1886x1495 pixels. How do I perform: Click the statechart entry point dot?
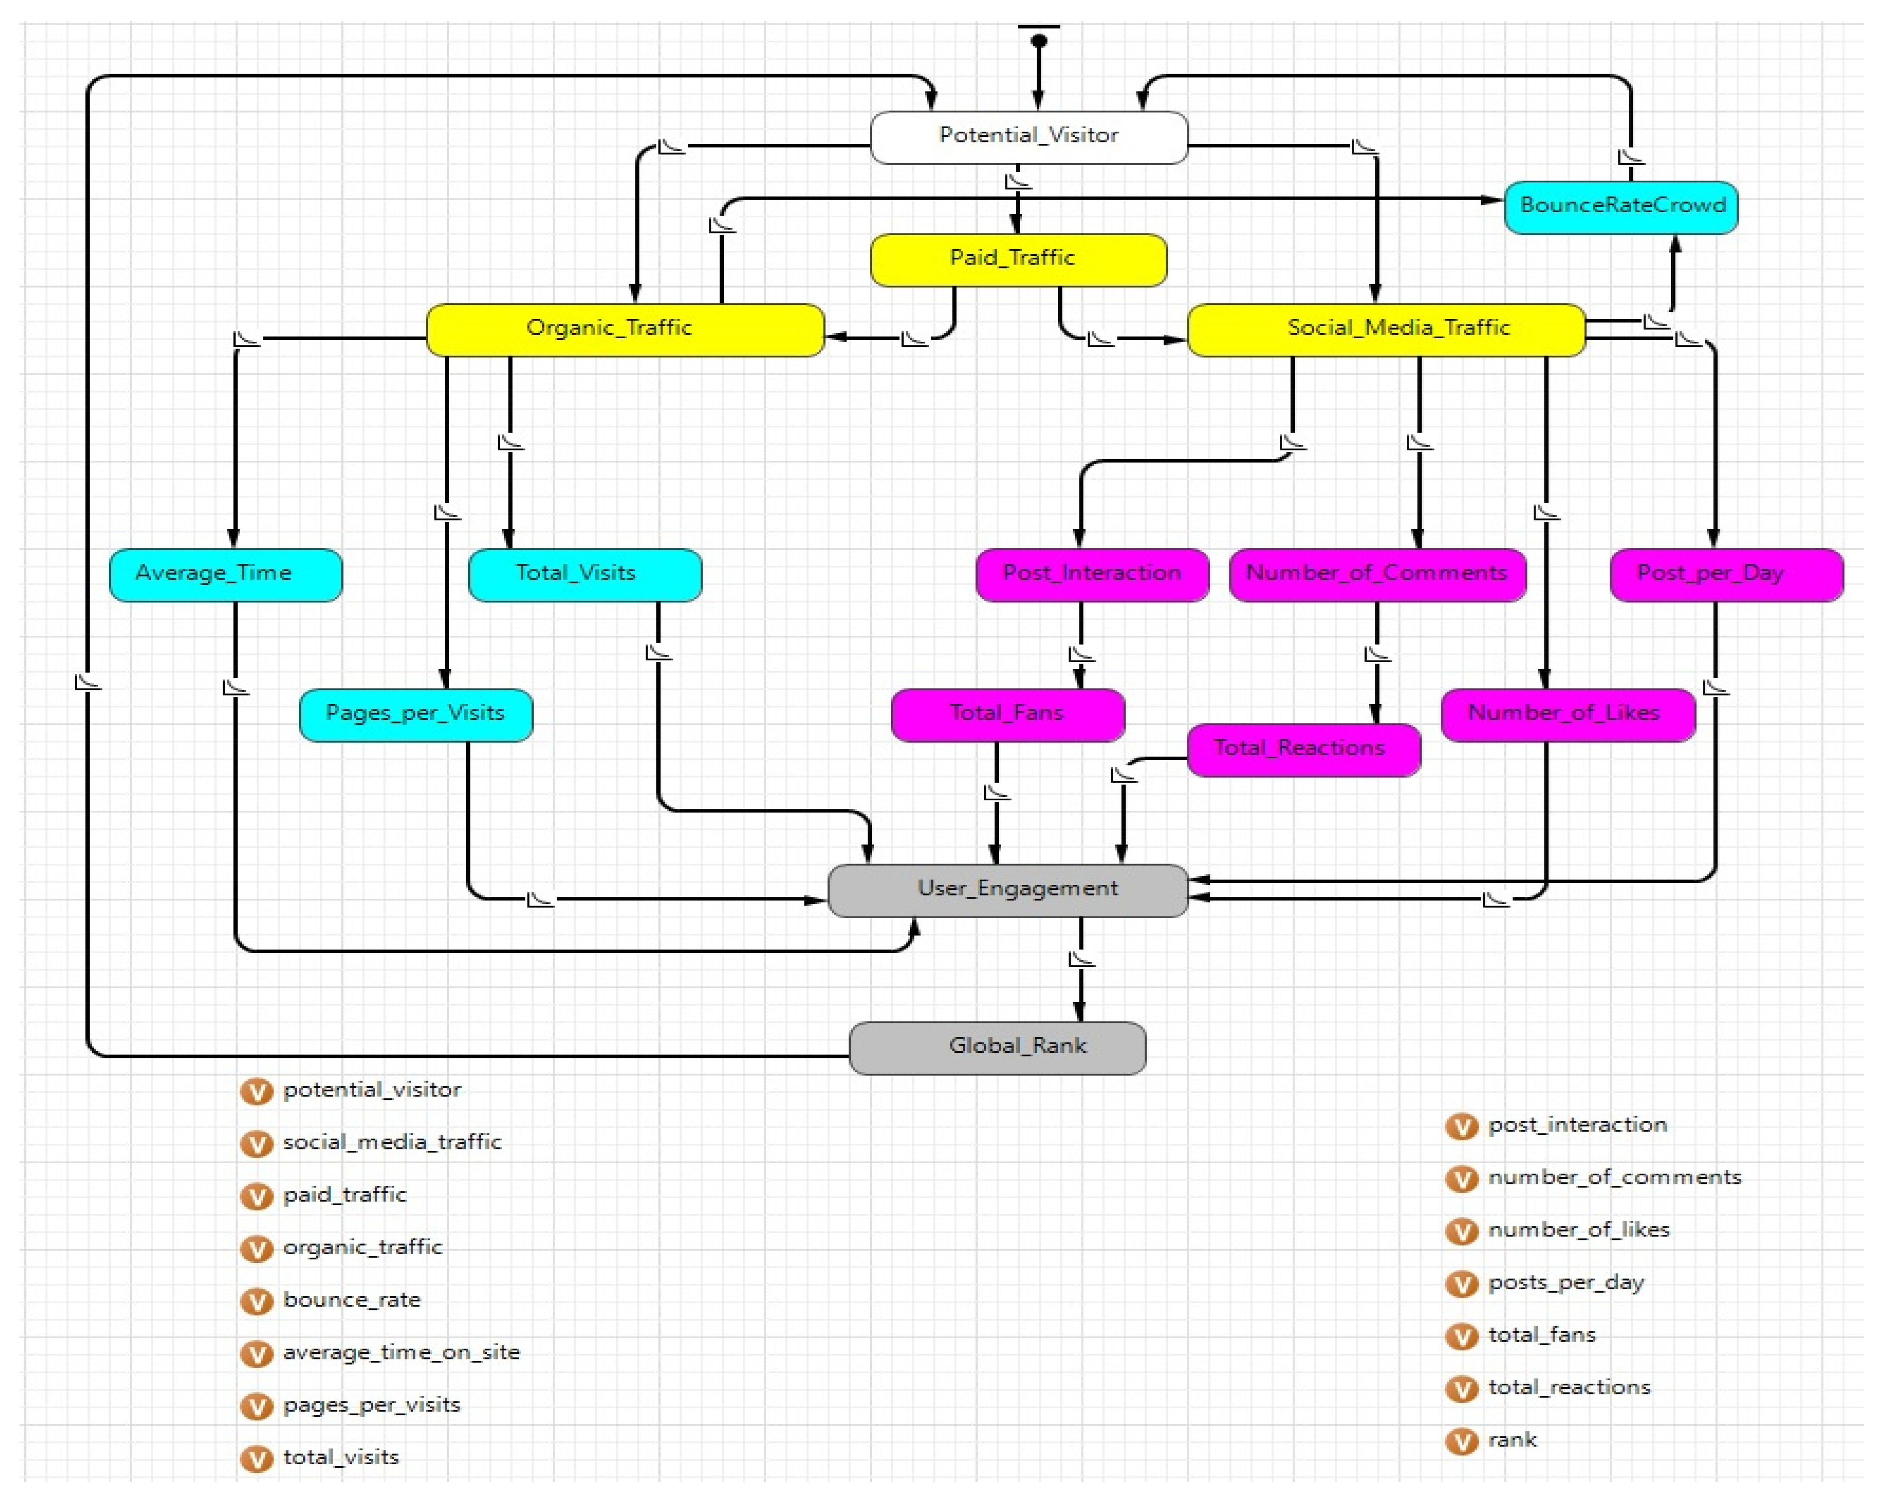[x=1038, y=41]
